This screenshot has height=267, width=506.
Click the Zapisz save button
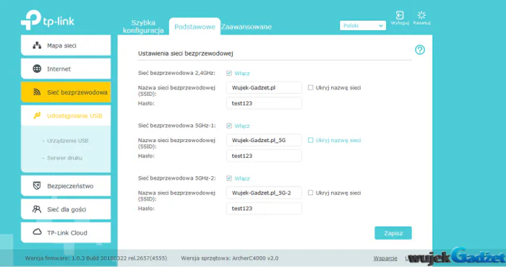[x=393, y=233]
